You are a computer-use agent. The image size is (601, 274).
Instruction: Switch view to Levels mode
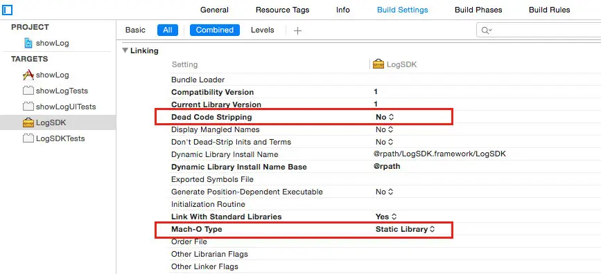[x=263, y=30]
